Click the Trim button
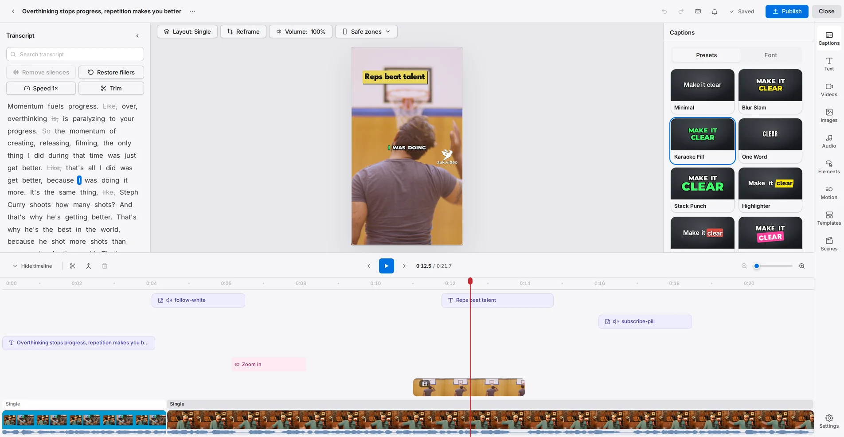Image resolution: width=844 pixels, height=437 pixels. (x=111, y=88)
